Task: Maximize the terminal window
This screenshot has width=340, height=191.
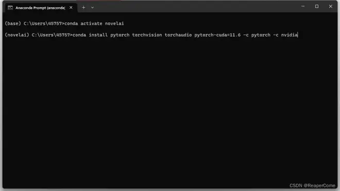Action: (x=317, y=7)
